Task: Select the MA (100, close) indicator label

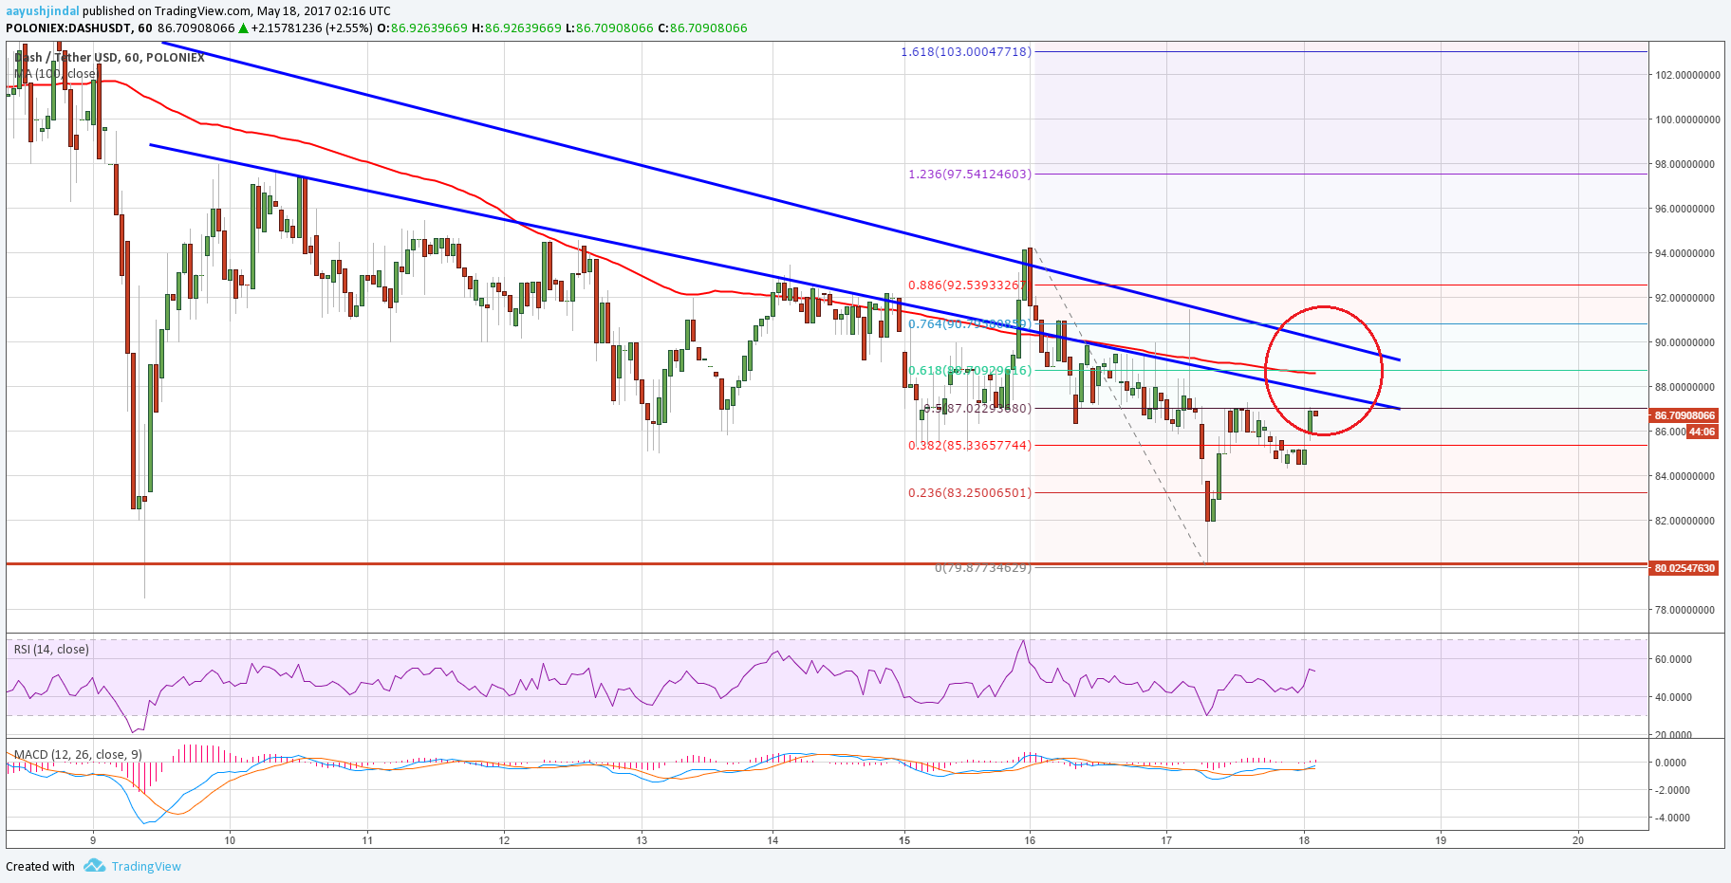Action: click(x=55, y=73)
